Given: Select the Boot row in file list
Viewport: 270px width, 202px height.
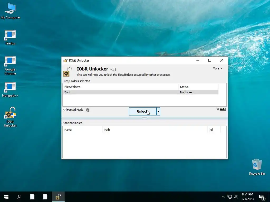Looking at the screenshot, I should click(141, 92).
